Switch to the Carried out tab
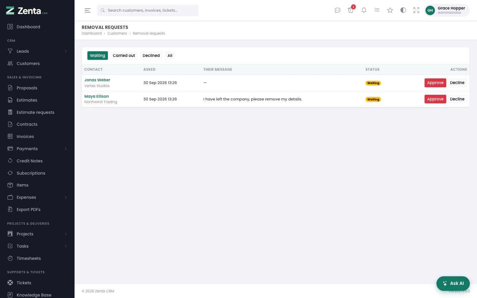Image resolution: width=477 pixels, height=298 pixels. pyautogui.click(x=124, y=55)
